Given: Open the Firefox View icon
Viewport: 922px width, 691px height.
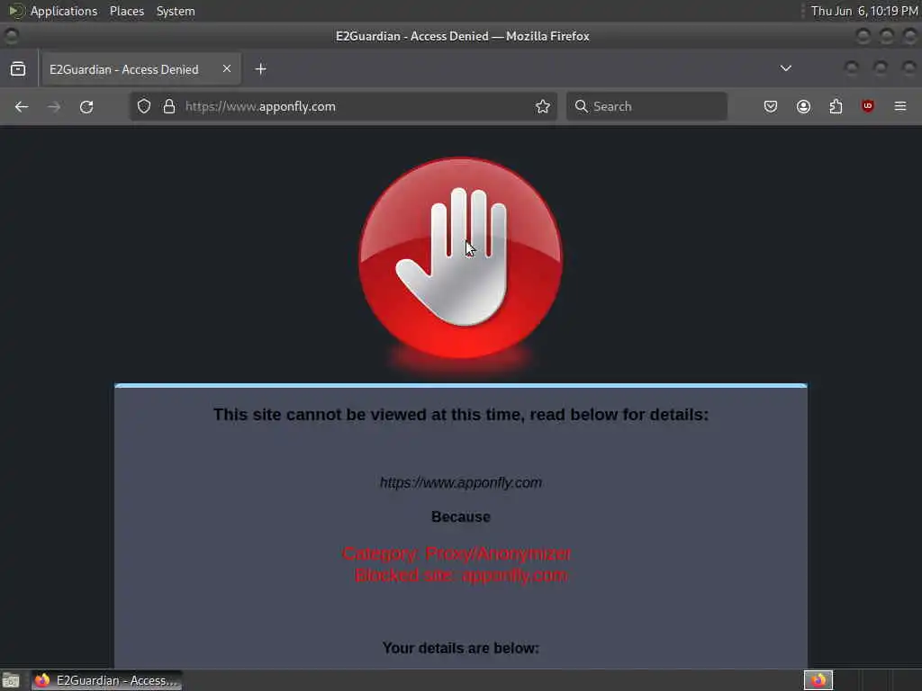Looking at the screenshot, I should [x=18, y=68].
